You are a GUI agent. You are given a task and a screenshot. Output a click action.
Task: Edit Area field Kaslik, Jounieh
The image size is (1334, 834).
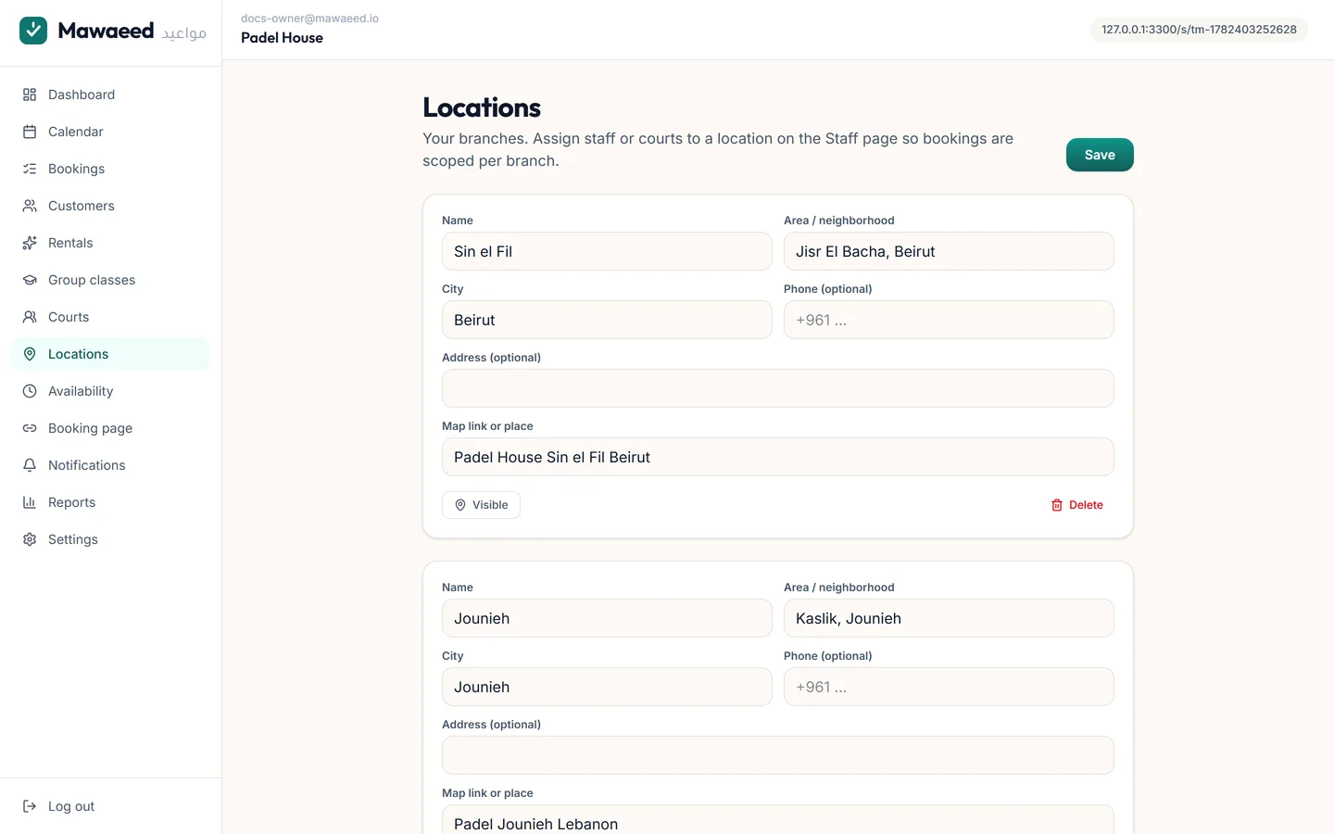click(x=949, y=618)
